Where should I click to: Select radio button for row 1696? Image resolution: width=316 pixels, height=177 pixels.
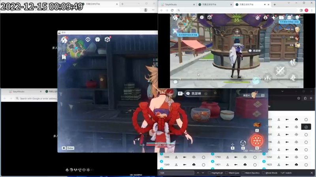pyautogui.click(x=203, y=157)
